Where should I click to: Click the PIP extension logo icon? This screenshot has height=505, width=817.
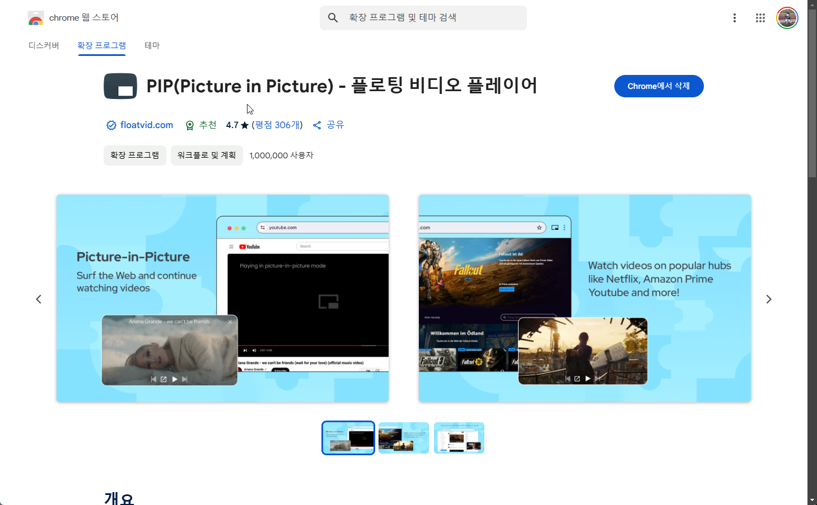(120, 86)
